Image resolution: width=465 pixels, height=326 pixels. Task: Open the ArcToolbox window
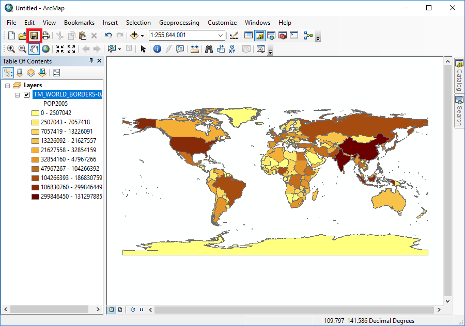tap(283, 35)
